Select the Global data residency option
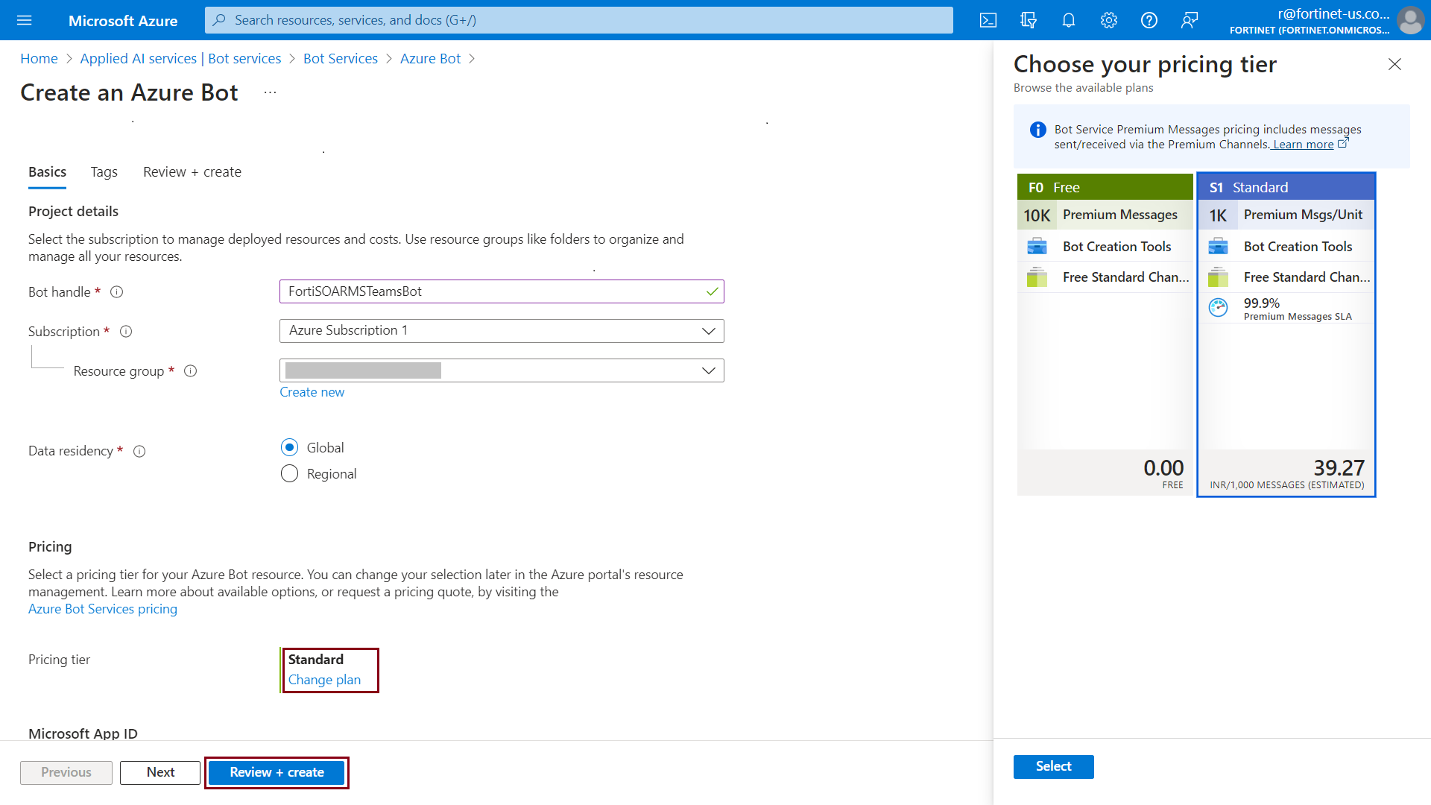The image size is (1431, 805). [x=289, y=447]
